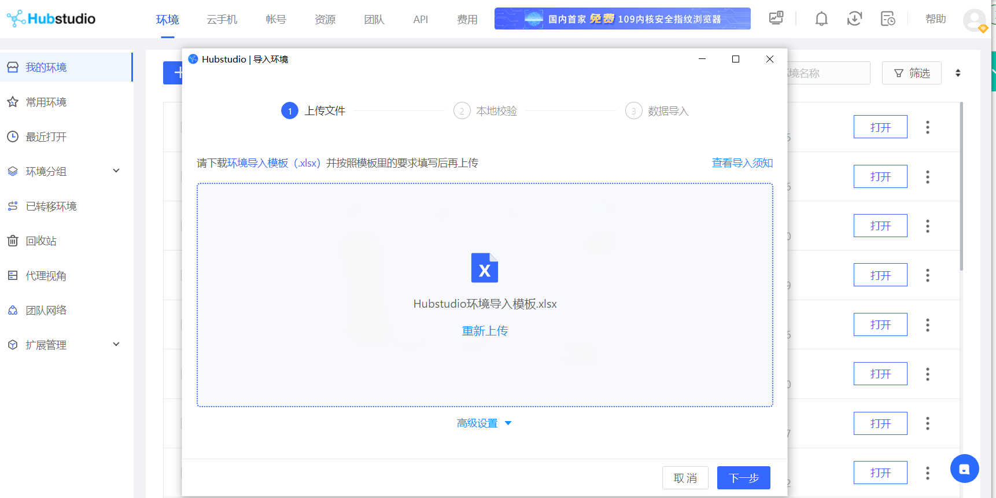Click the screen monitor icon in header

[x=776, y=19]
